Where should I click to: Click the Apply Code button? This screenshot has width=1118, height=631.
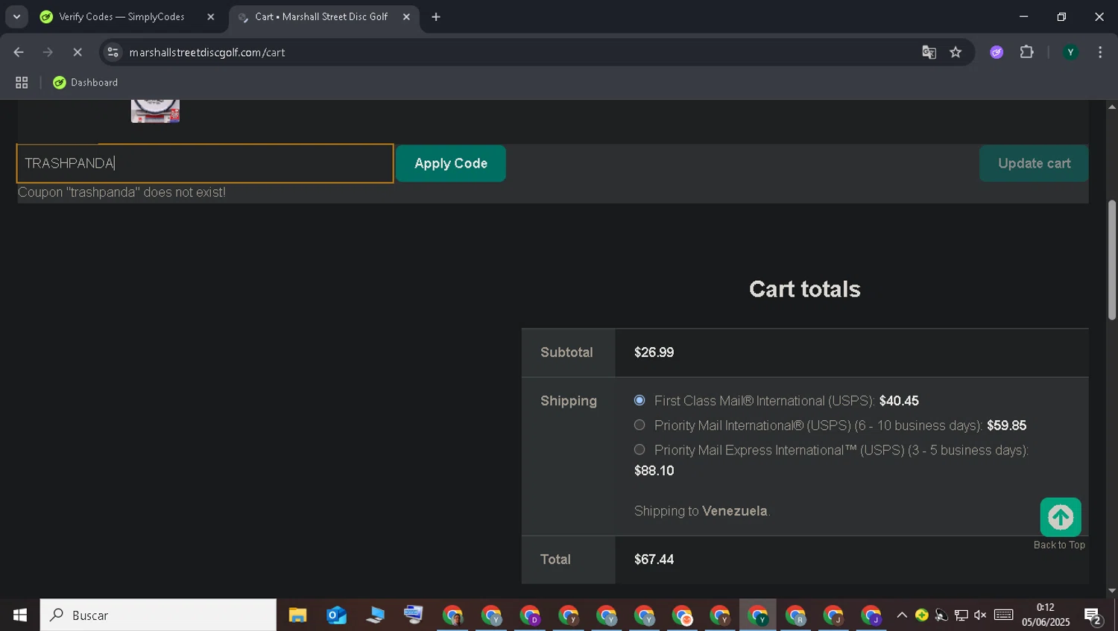[451, 163]
